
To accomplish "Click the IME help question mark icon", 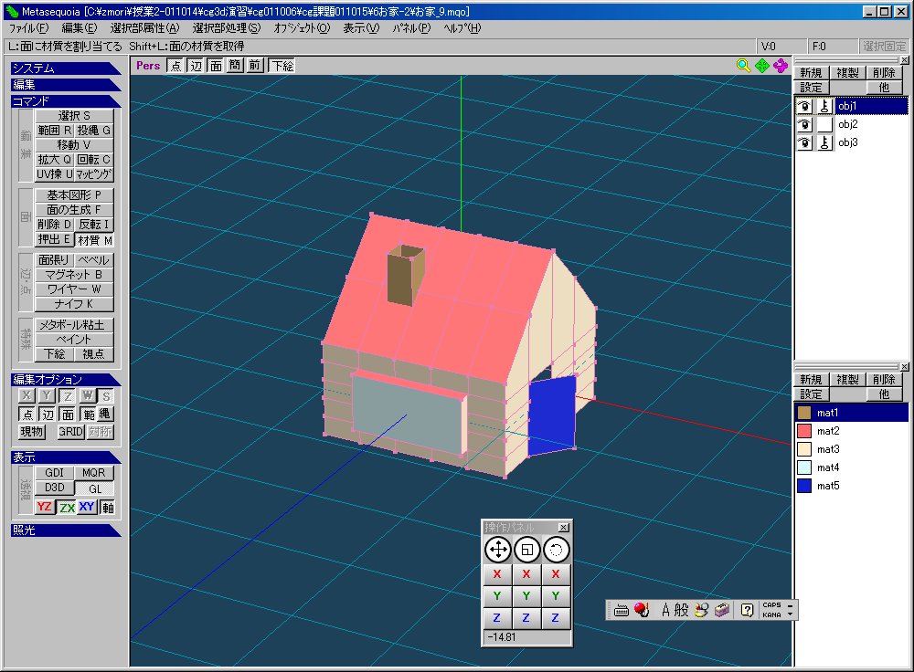I will tap(748, 610).
